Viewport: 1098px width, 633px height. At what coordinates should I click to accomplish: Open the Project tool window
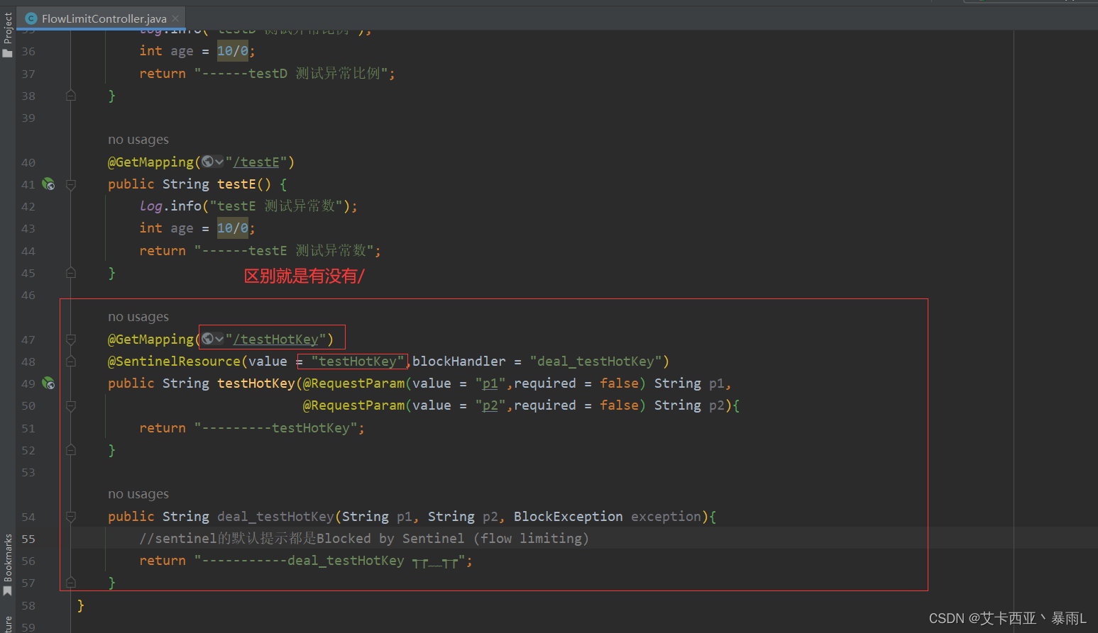(8, 35)
